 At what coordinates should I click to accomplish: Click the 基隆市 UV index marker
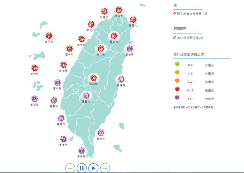pos(133,19)
